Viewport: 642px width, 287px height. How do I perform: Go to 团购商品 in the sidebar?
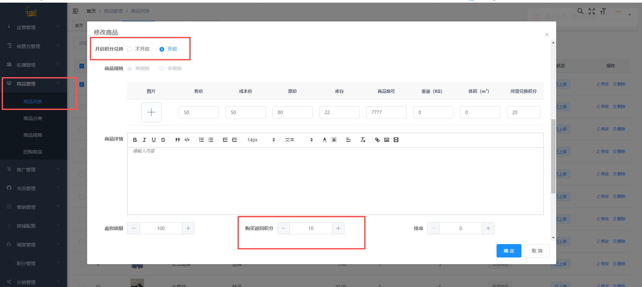(33, 152)
